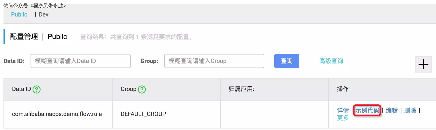
Task: Expand the 更多 more actions menu
Action: click(x=343, y=118)
